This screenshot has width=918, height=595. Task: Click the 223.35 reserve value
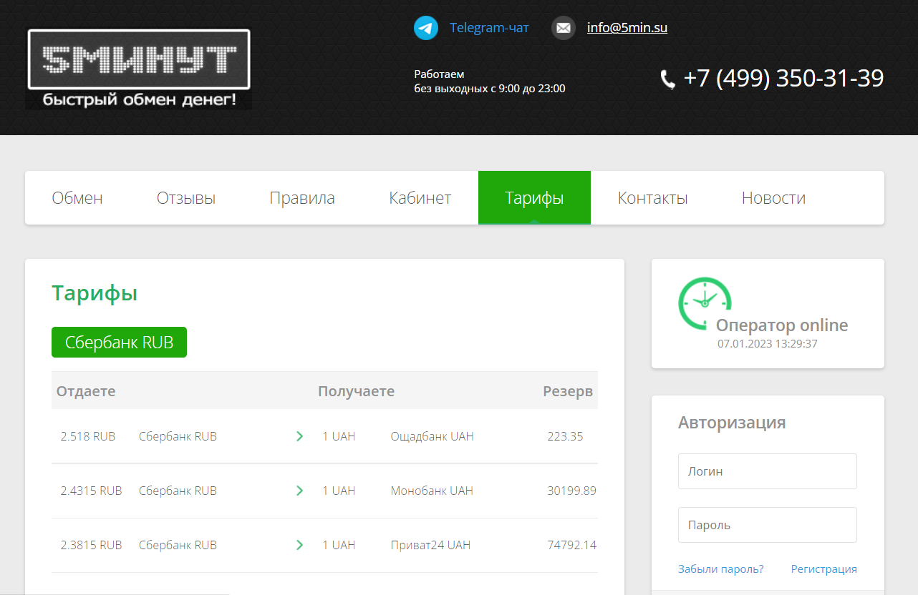click(x=565, y=436)
